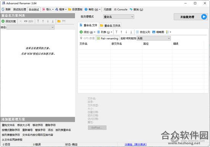Click the X delete icon in the method list toolbar
Viewport: 210px width, 147px height.
[x=21, y=21]
